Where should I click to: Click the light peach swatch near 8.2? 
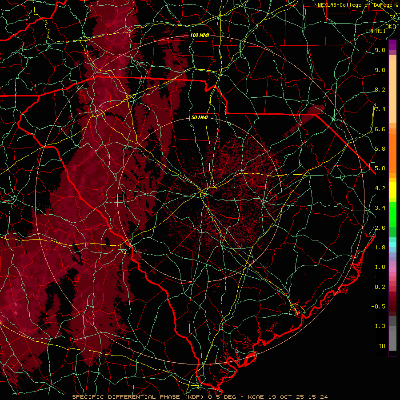[392, 91]
